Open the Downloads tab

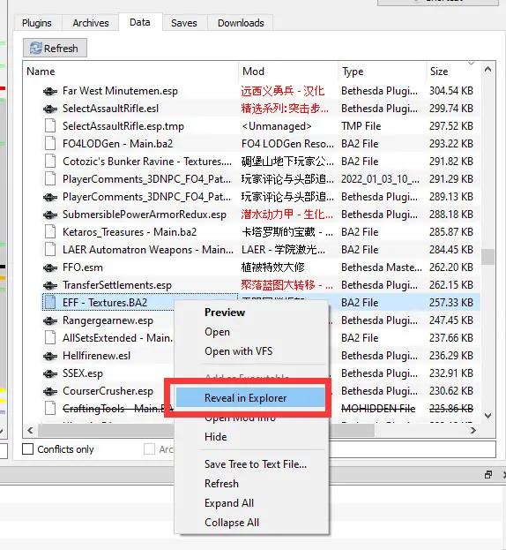[241, 23]
